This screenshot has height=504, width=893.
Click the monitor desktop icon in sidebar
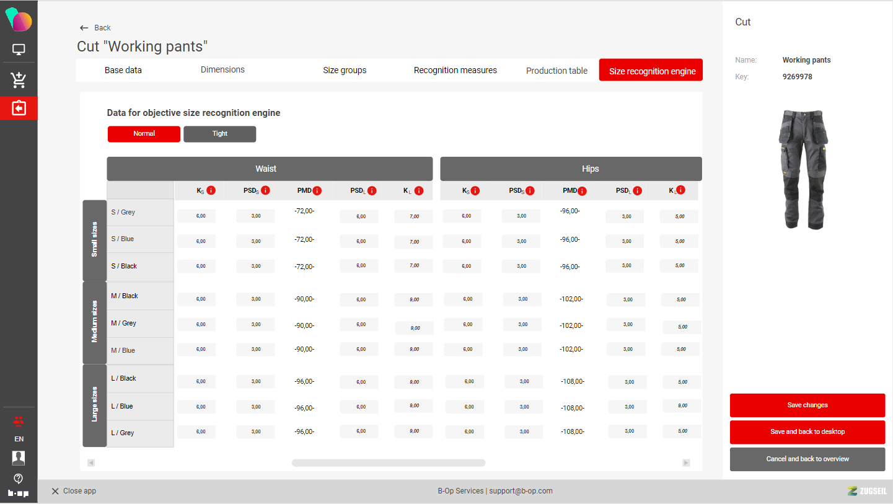19,50
